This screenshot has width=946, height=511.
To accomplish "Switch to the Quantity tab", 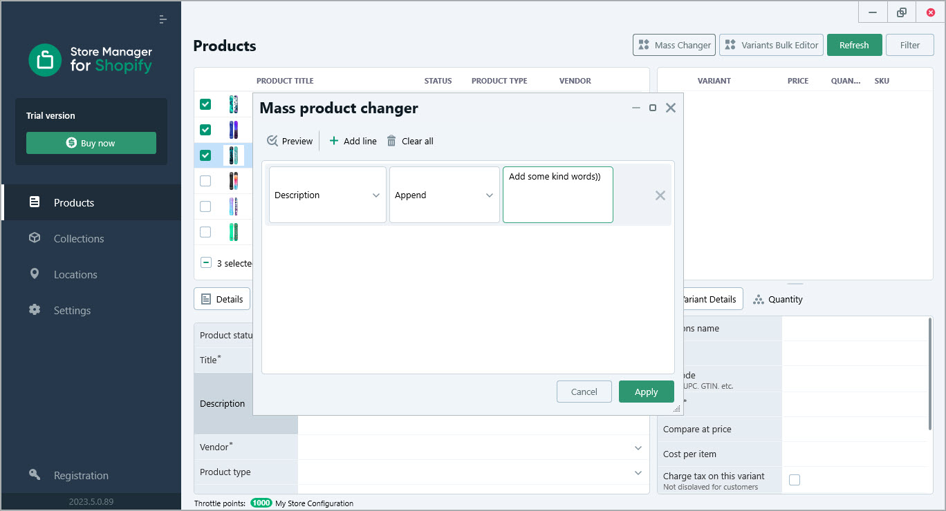I will [778, 299].
